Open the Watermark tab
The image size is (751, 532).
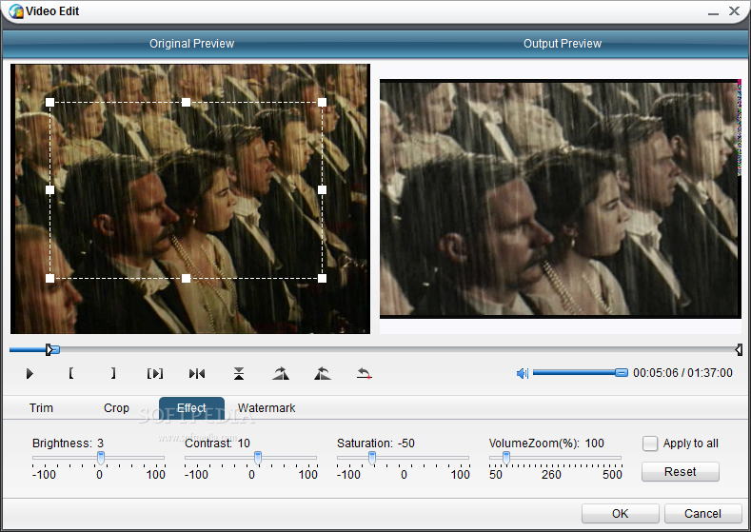(x=267, y=408)
